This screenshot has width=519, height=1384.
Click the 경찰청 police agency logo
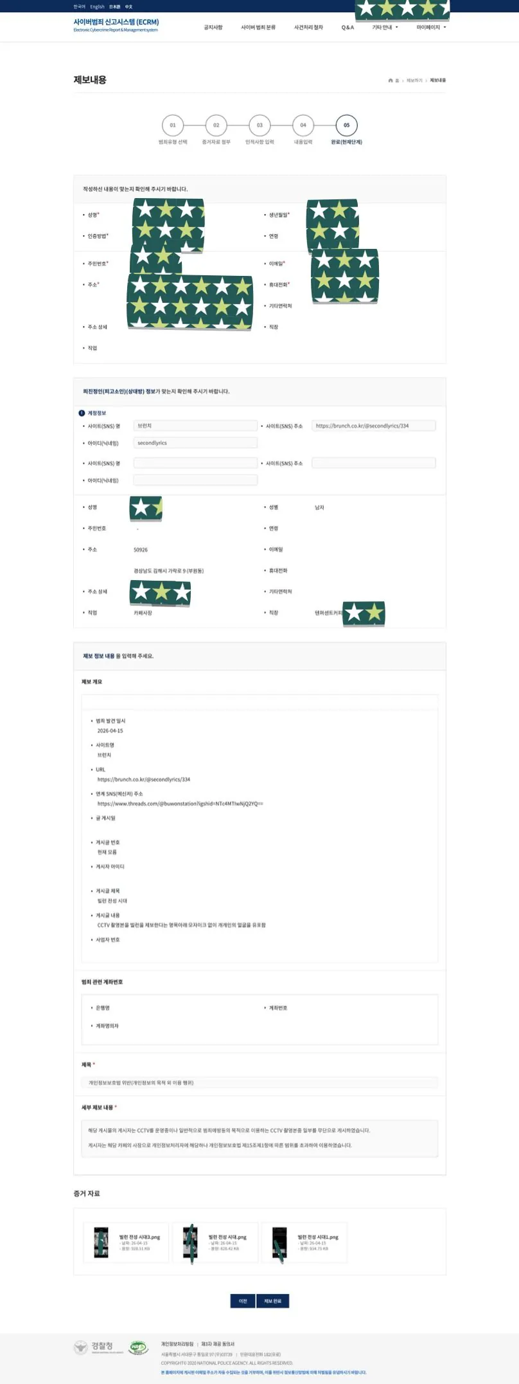[x=94, y=1347]
